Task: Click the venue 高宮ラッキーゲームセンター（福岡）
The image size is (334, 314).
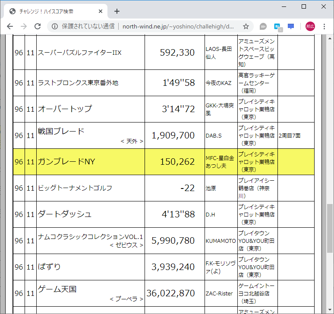Action: [x=256, y=83]
